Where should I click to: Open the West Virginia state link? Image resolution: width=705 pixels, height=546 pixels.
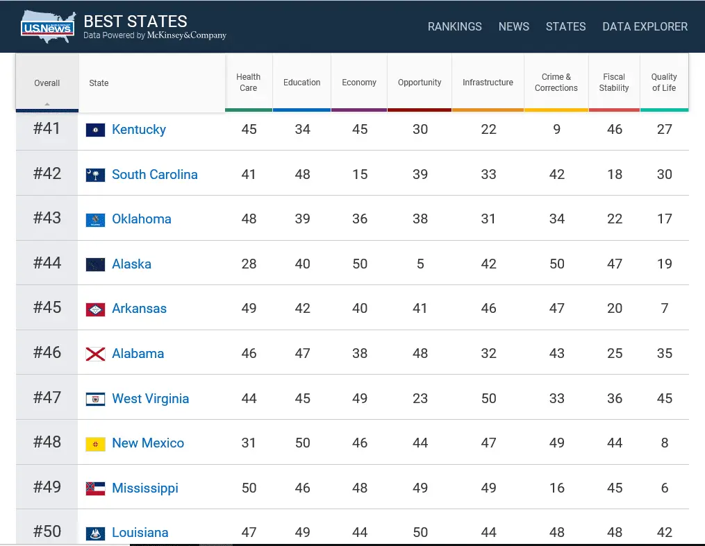(x=150, y=399)
